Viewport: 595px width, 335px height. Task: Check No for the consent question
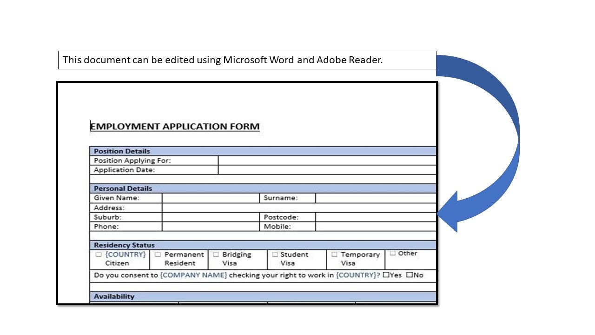click(408, 275)
